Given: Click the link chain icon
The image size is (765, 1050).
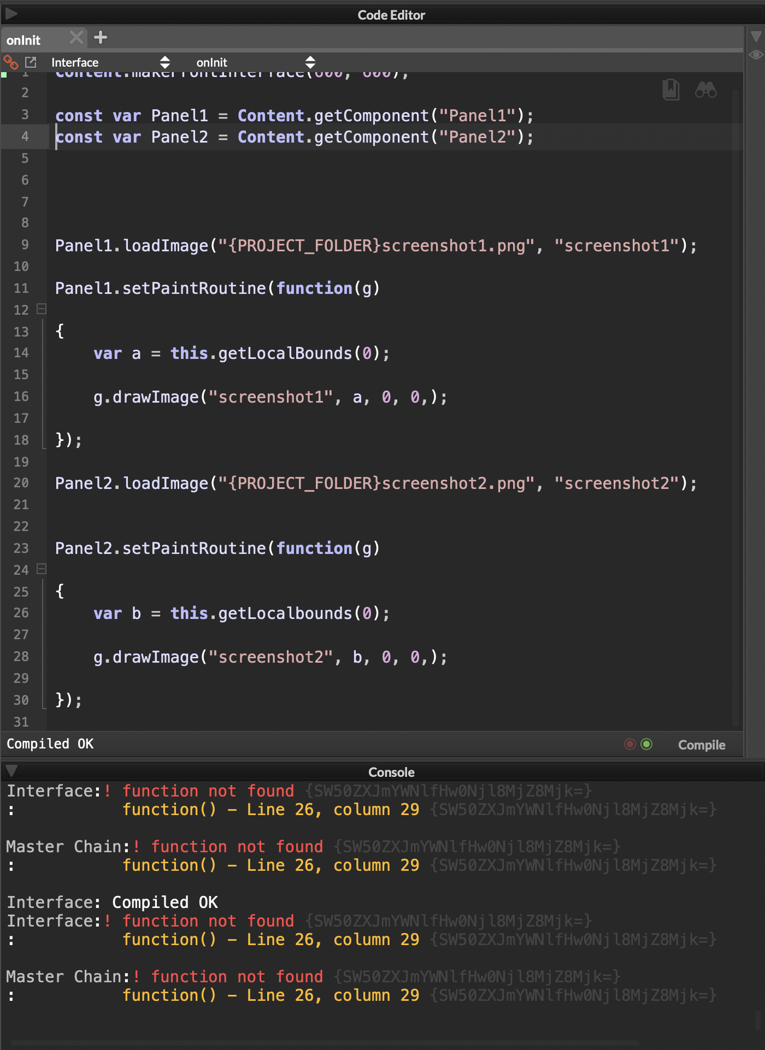Looking at the screenshot, I should point(11,62).
